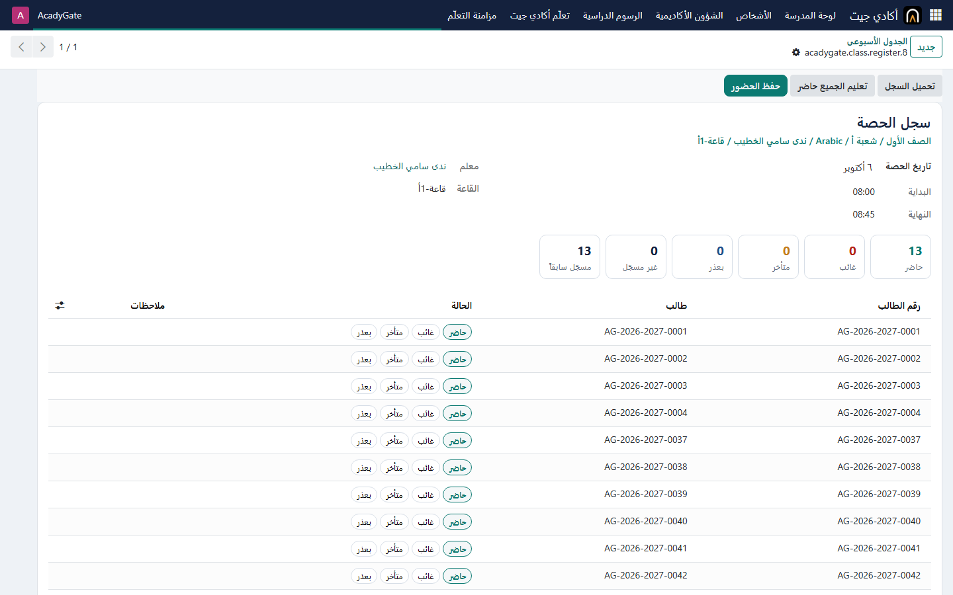This screenshot has height=595, width=953.
Task: Click the AcadyGate arch logo icon
Action: coord(913,15)
